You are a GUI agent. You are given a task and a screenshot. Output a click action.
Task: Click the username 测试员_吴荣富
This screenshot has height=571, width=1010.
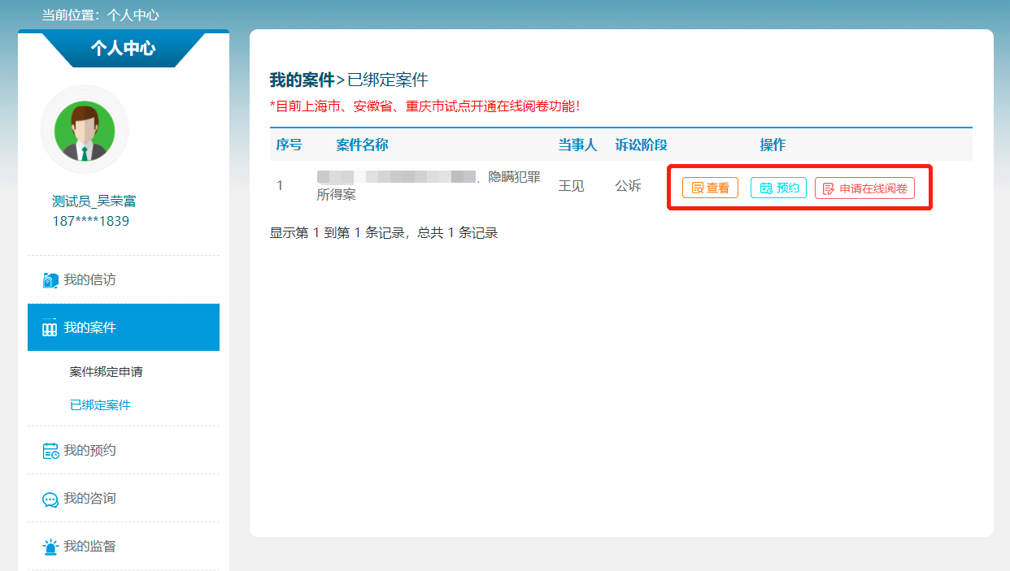94,201
